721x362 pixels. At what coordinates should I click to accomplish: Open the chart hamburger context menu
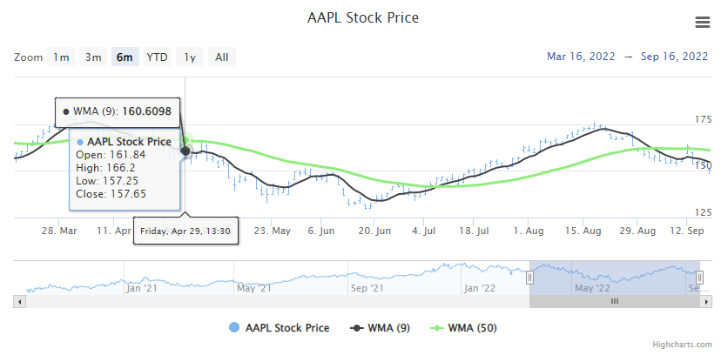702,23
